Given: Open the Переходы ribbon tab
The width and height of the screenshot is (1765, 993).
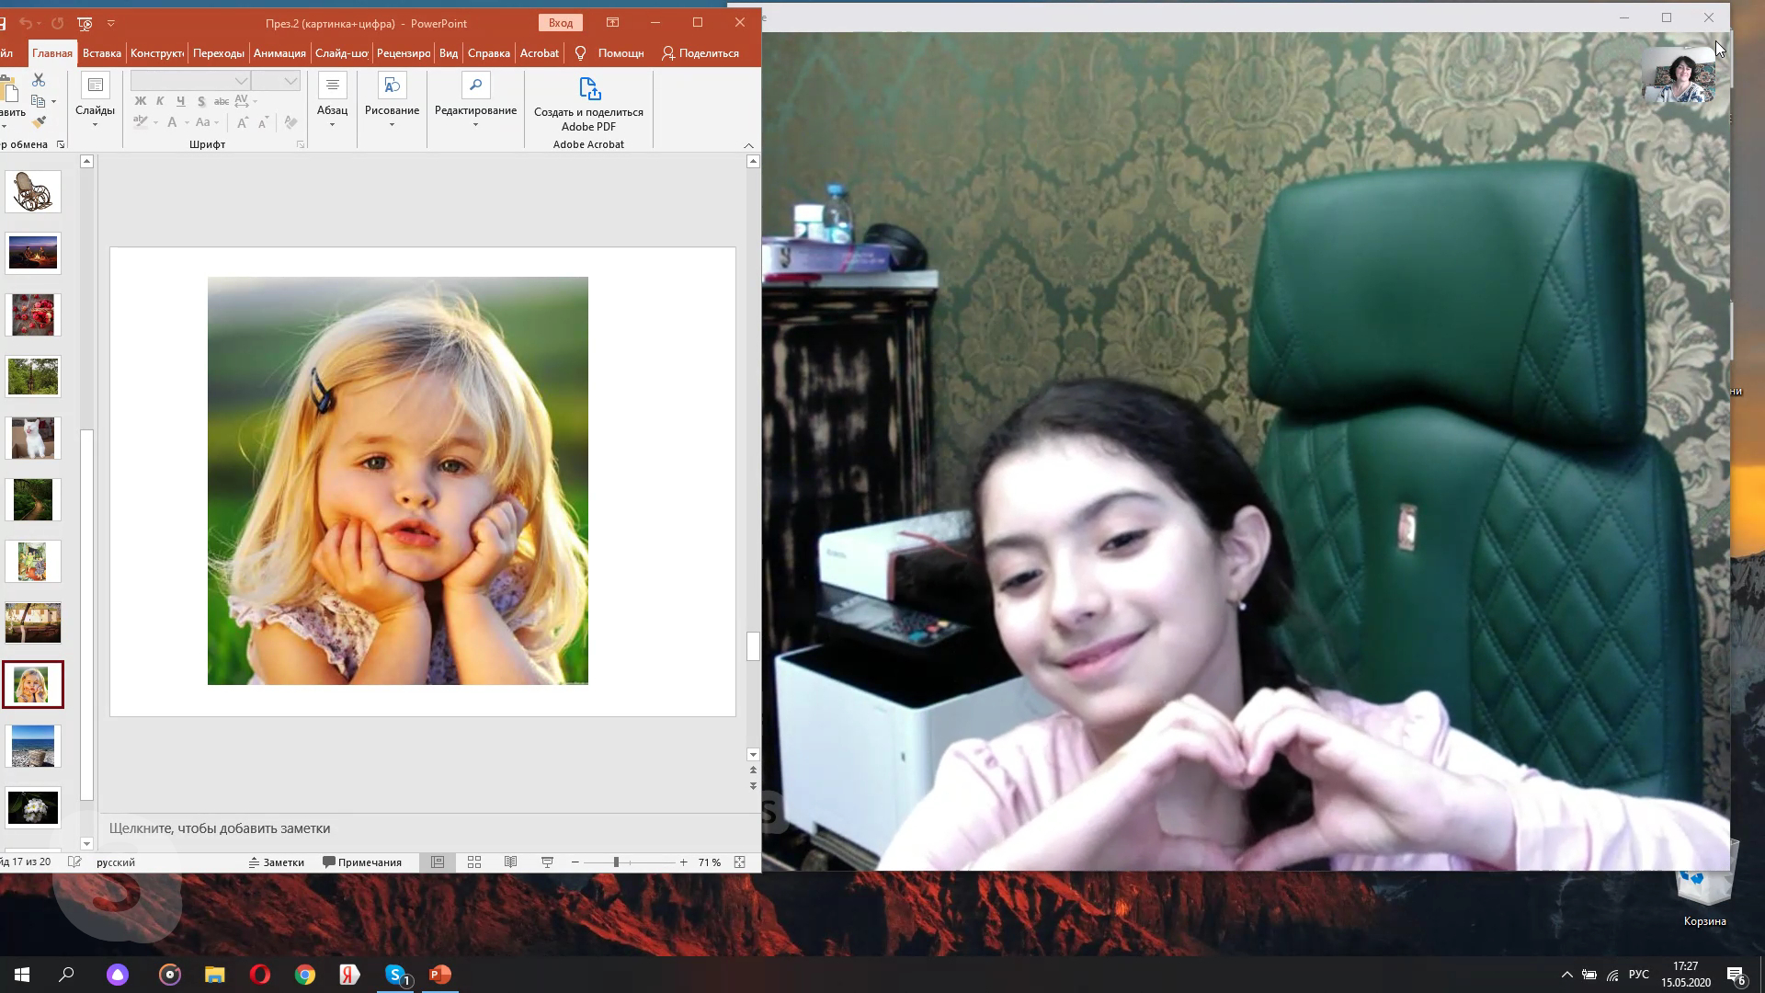Looking at the screenshot, I should coord(219,53).
